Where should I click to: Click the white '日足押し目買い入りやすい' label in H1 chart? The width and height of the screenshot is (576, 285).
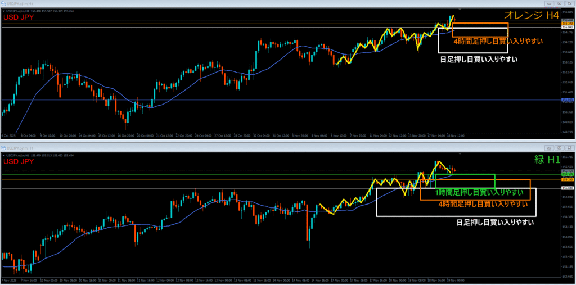495,223
